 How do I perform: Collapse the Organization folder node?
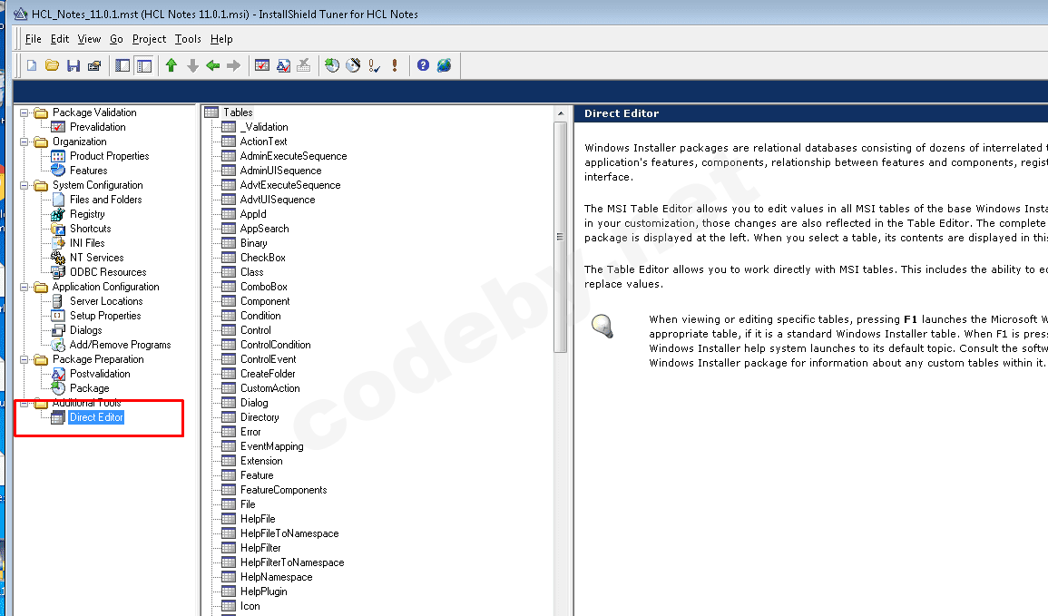24,142
